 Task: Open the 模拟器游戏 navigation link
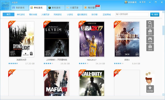82,14
